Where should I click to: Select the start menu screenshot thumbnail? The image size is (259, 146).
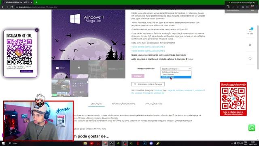(79, 88)
